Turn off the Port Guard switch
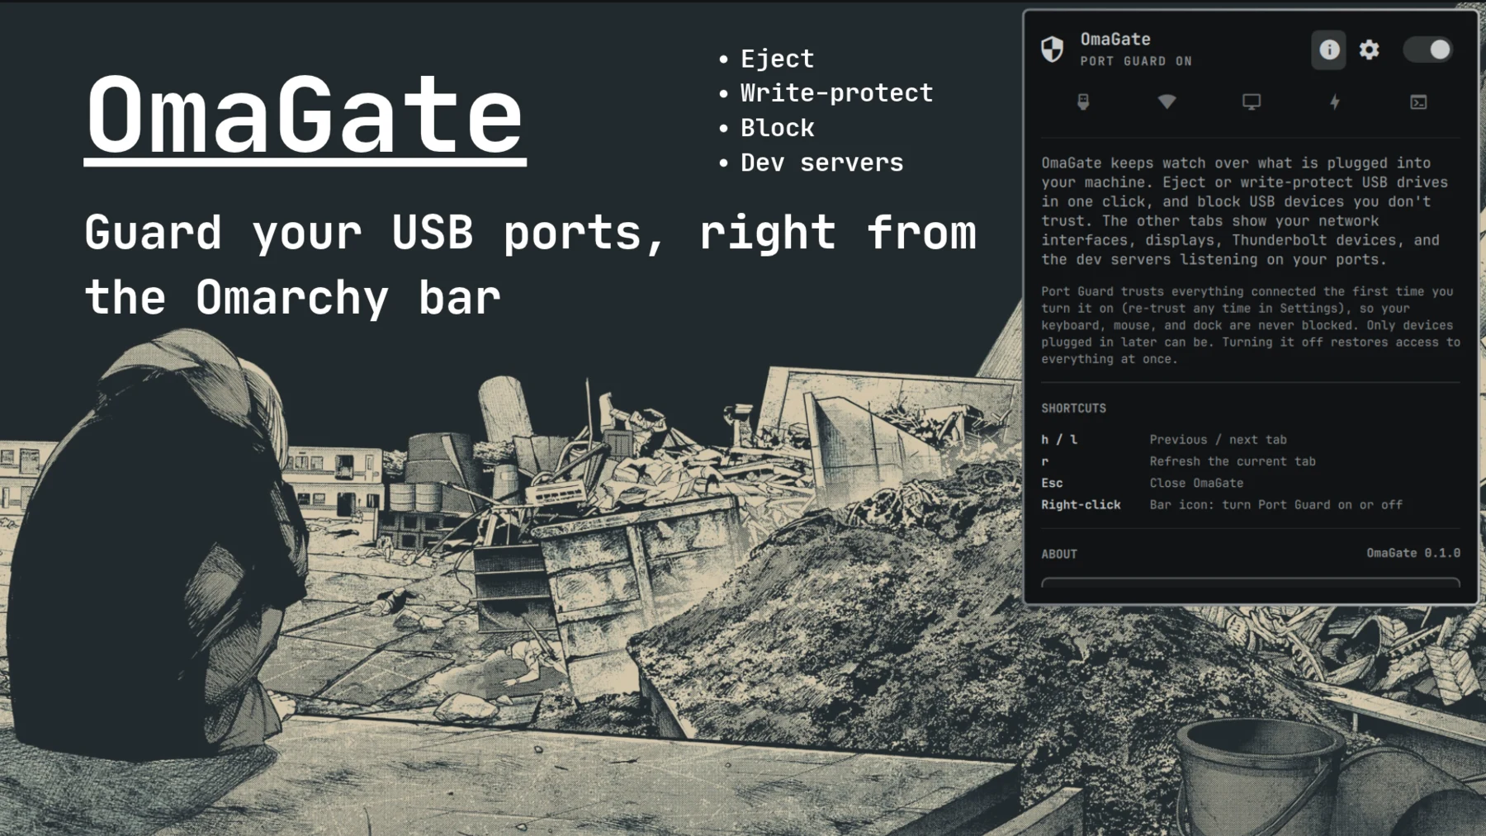This screenshot has width=1486, height=836. click(1428, 50)
